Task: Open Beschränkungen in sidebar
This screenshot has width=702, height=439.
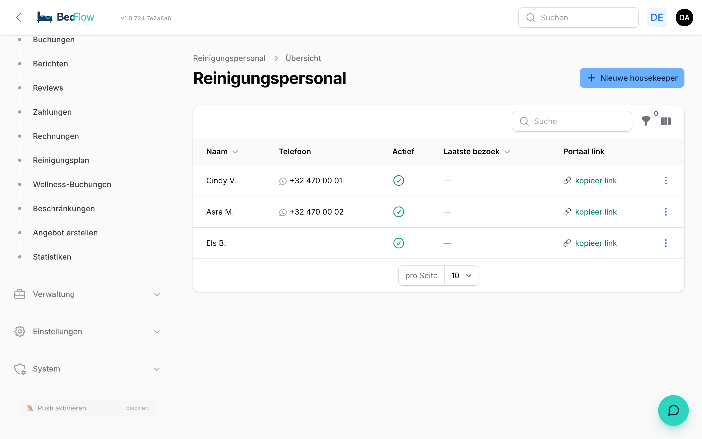Action: pyautogui.click(x=64, y=209)
